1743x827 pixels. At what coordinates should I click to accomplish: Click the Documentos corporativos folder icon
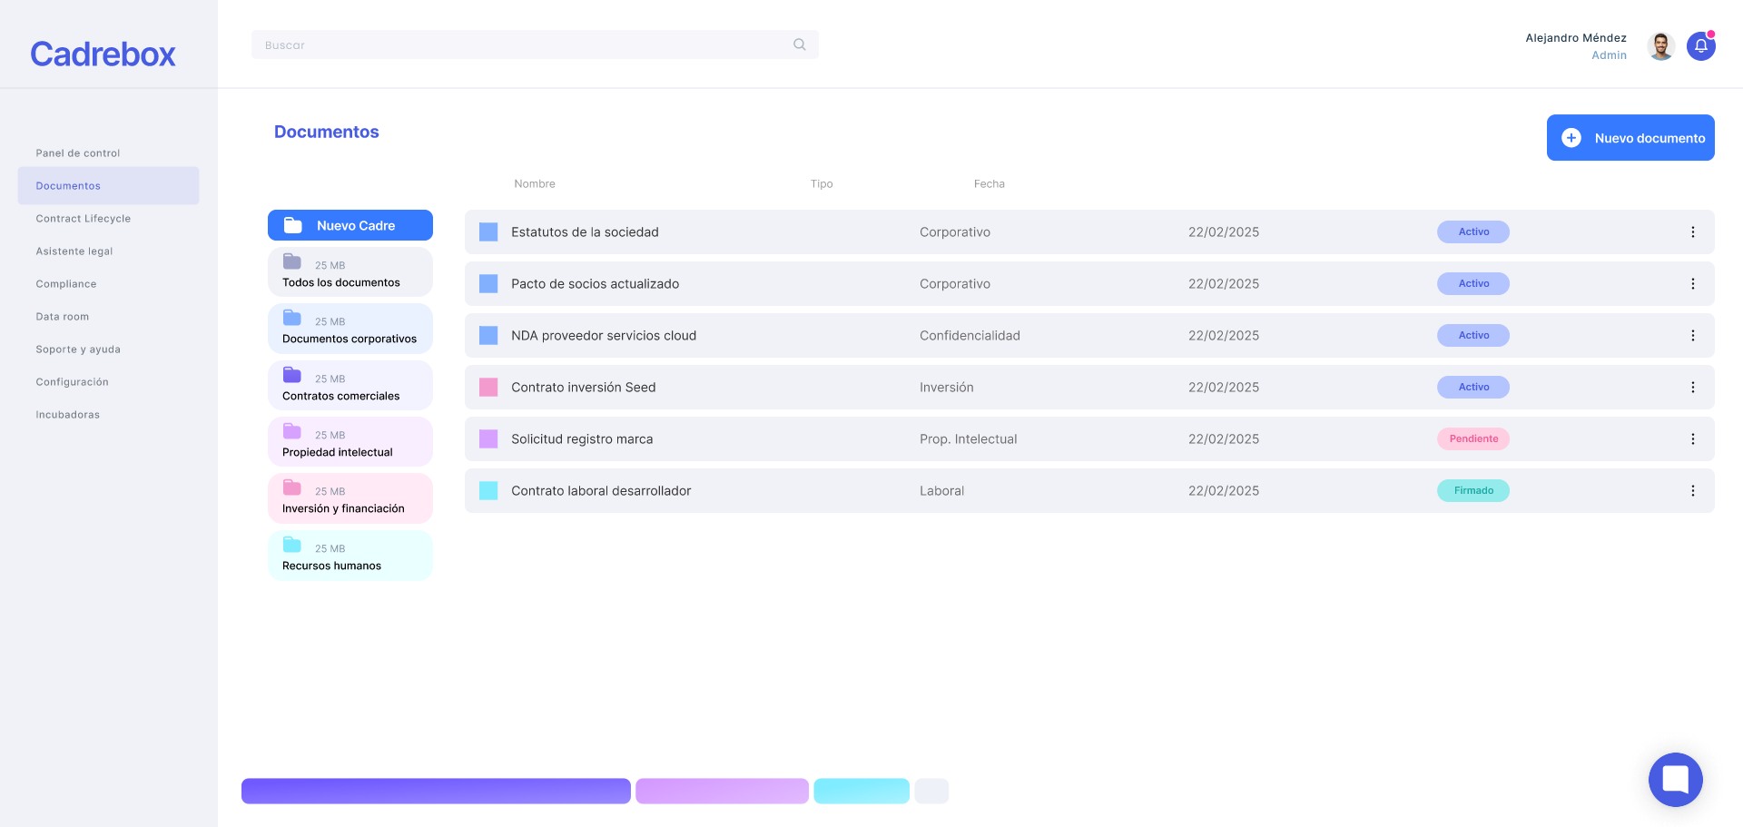[x=292, y=318]
